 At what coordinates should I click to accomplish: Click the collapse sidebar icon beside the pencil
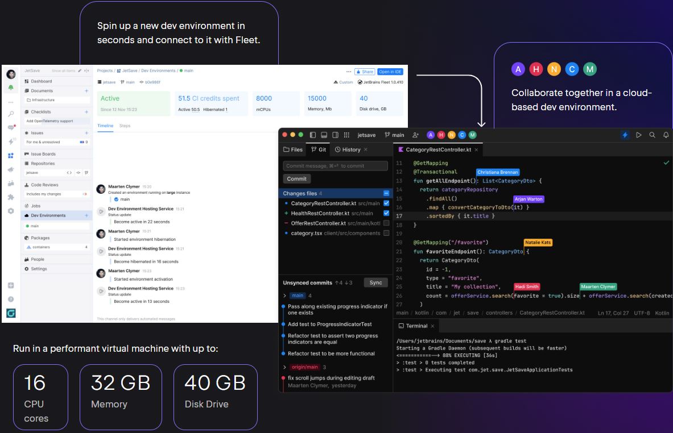[x=86, y=70]
